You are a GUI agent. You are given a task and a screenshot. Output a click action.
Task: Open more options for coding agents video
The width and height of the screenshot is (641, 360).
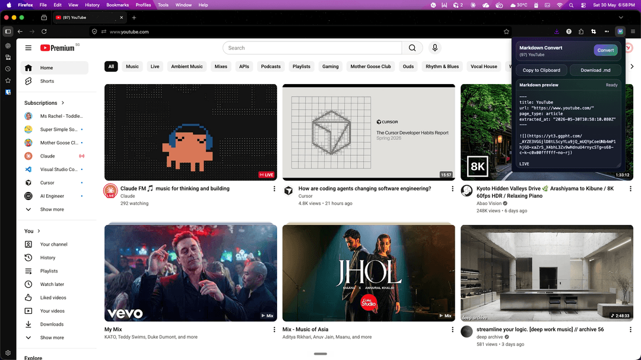pos(452,189)
